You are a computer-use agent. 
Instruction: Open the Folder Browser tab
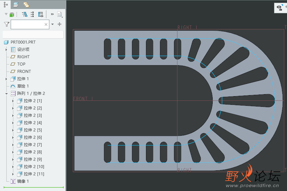tap(26, 5)
